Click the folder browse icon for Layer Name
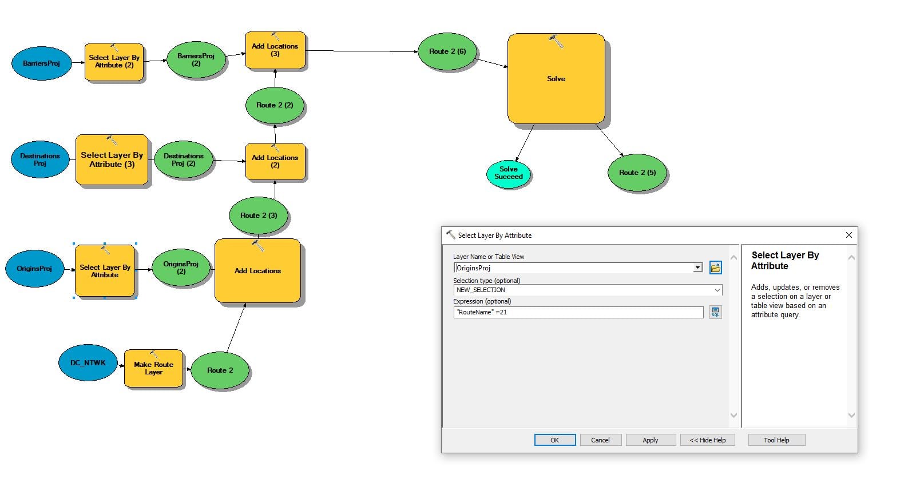The width and height of the screenshot is (920, 499). click(x=715, y=268)
